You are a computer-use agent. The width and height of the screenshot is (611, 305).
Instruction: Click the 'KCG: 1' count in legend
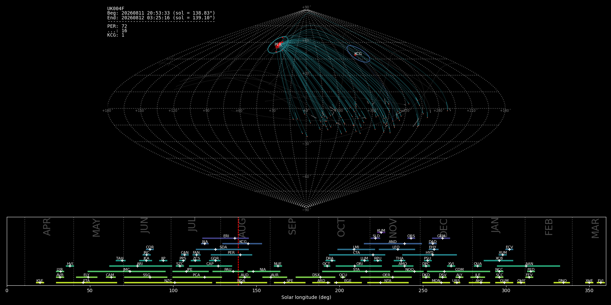click(116, 35)
